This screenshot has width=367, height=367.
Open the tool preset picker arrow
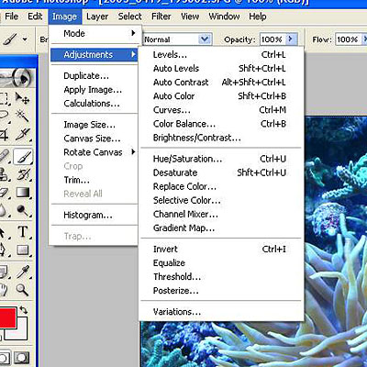pyautogui.click(x=25, y=39)
